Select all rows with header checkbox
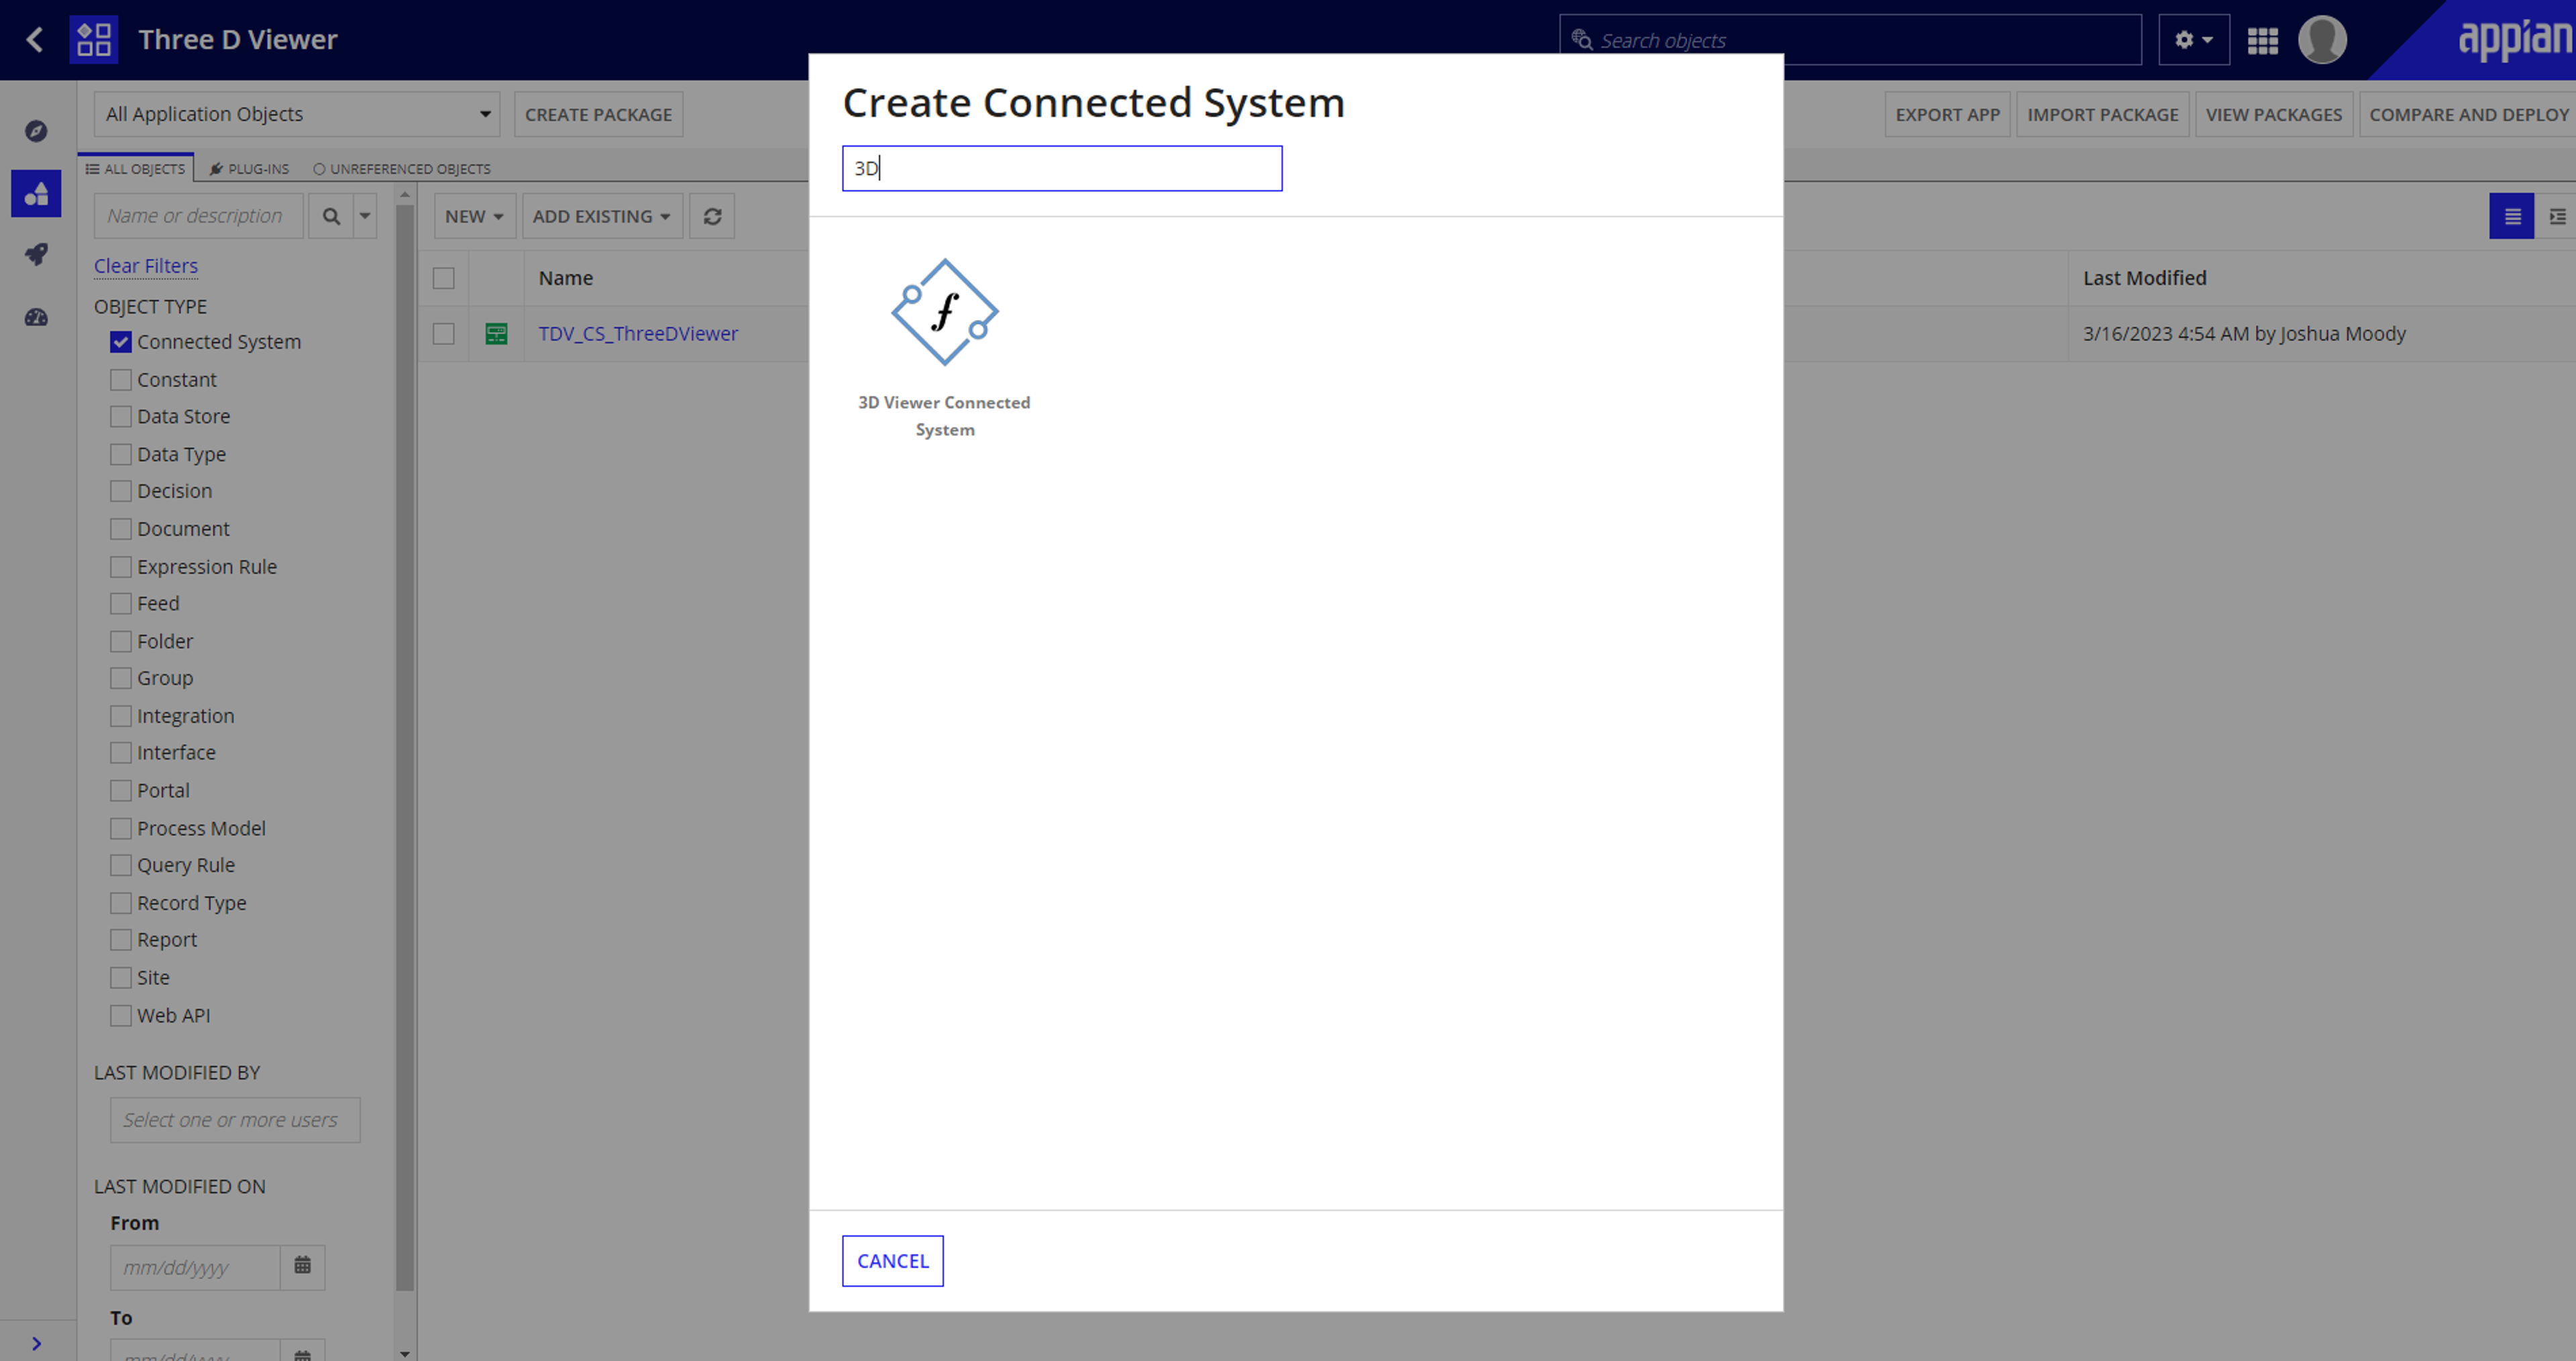The image size is (2576, 1361). 443,278
